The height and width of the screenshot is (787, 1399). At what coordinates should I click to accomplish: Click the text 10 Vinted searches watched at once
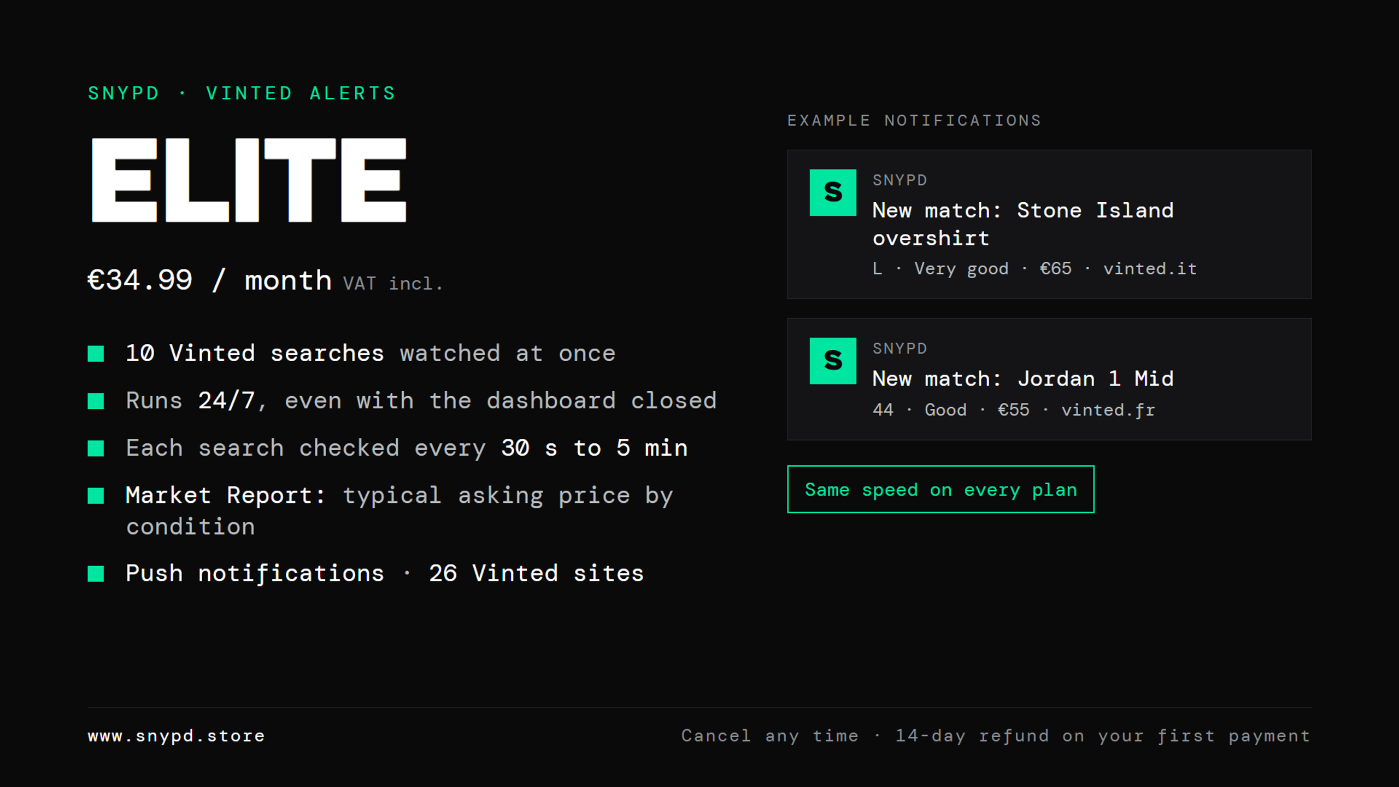371,353
